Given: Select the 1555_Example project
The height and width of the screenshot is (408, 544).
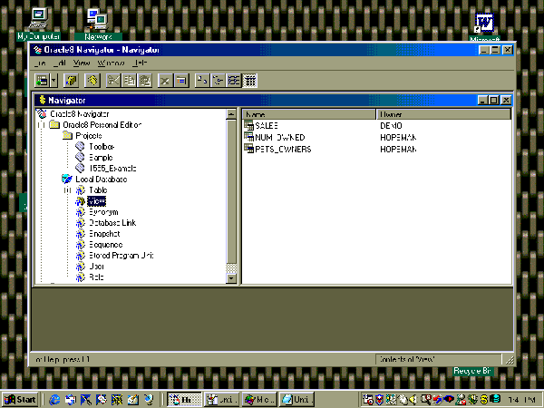Looking at the screenshot, I should tap(112, 169).
